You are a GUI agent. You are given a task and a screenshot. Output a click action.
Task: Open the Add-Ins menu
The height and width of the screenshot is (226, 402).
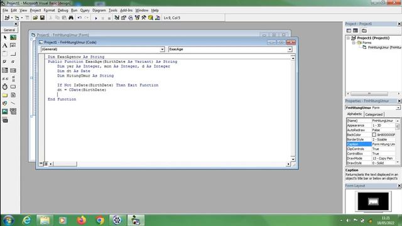pyautogui.click(x=126, y=10)
